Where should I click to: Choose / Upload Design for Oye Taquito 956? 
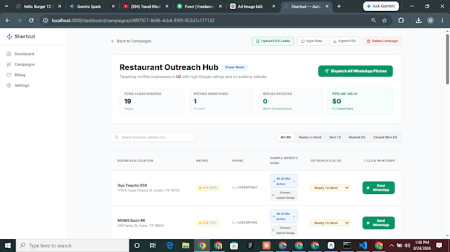coord(283,195)
